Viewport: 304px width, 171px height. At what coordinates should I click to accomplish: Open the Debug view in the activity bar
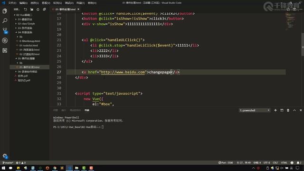tap(5, 40)
